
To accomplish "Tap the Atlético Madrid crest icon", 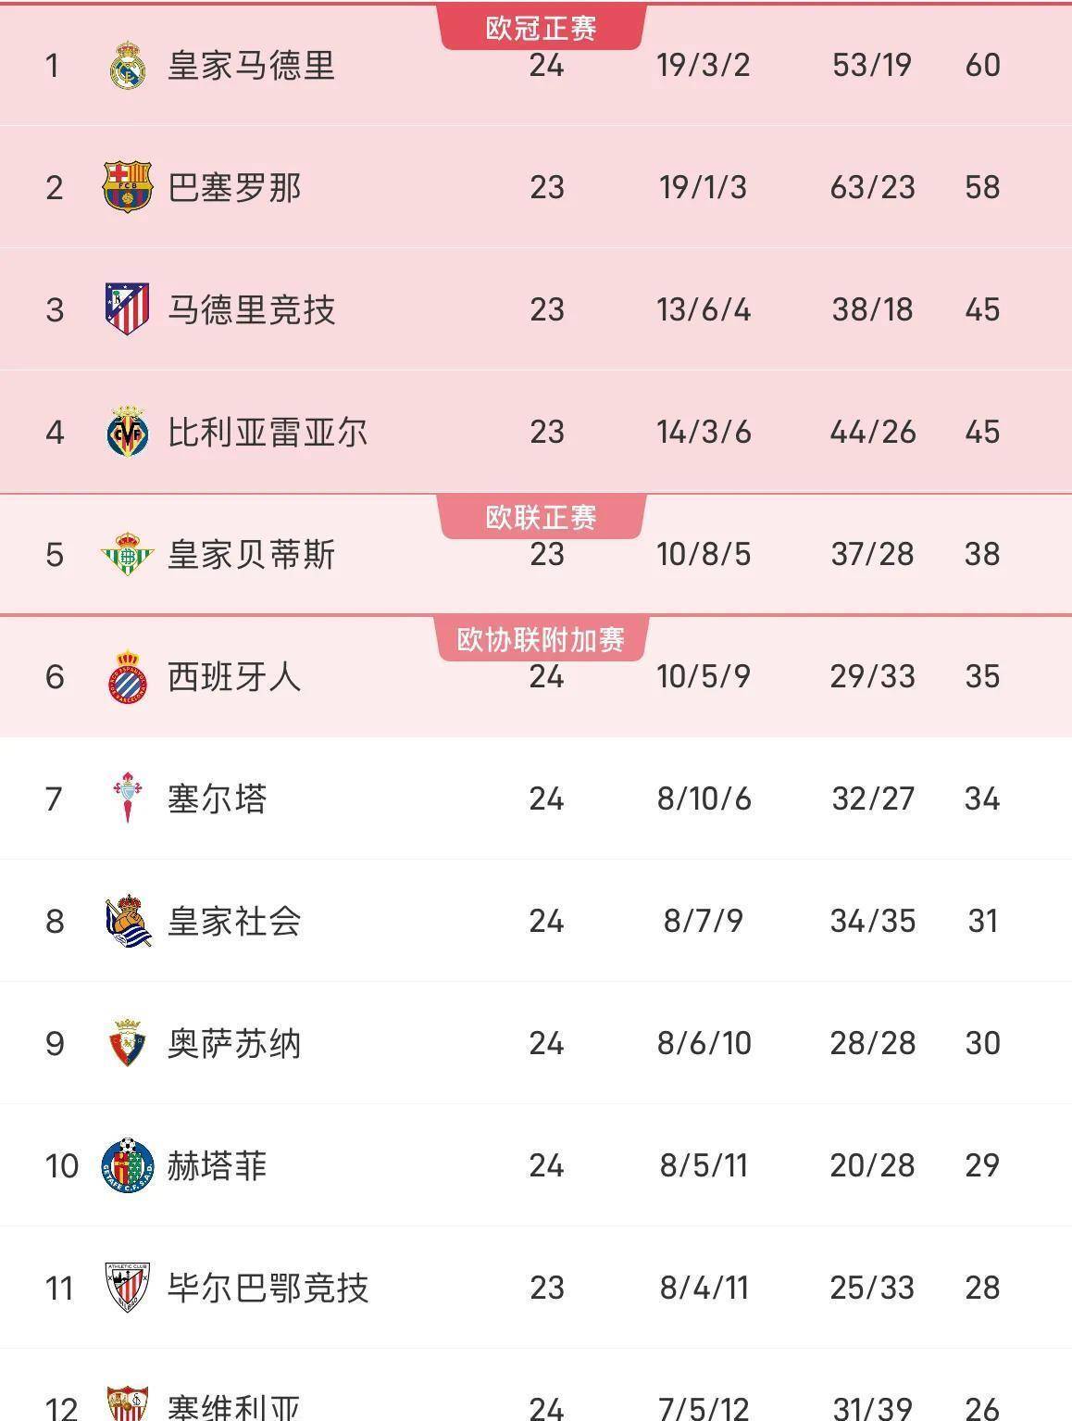I will [127, 309].
